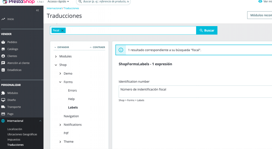Click the Catálogo store icon

[3, 49]
